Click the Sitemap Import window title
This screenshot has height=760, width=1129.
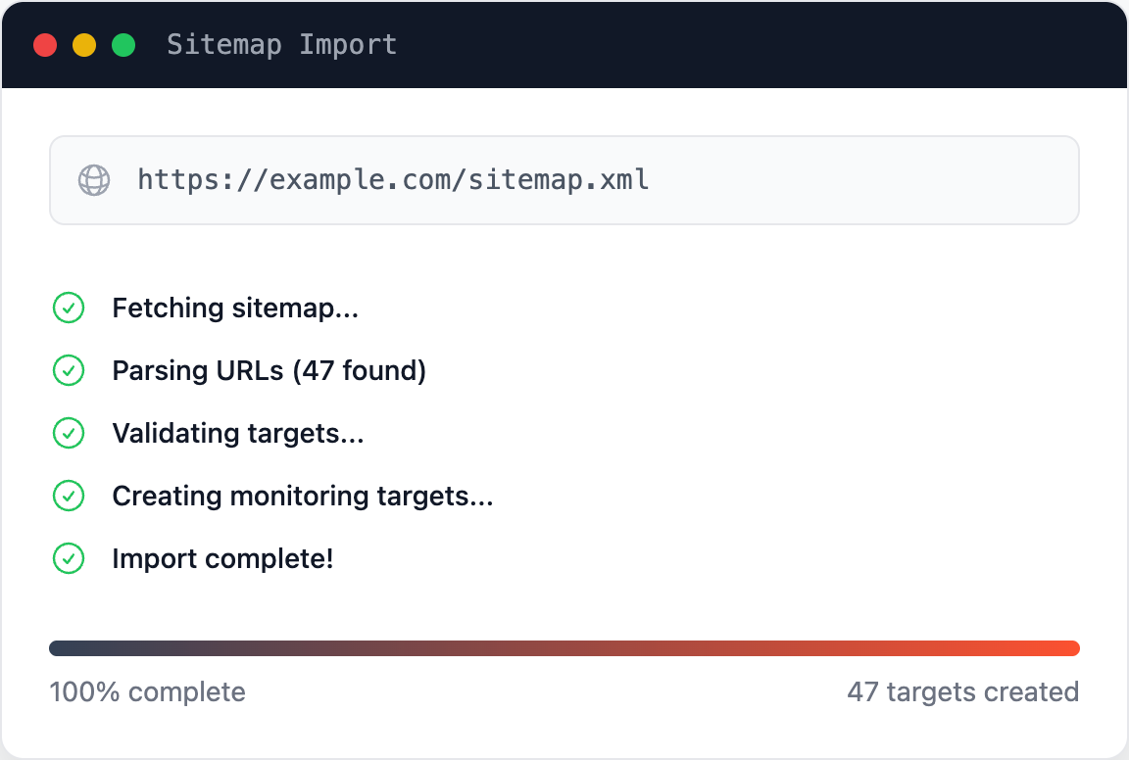tap(281, 45)
